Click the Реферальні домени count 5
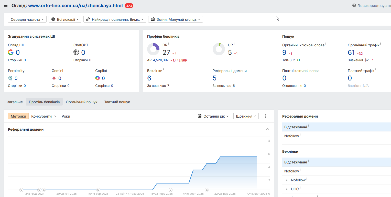This screenshot has width=391, height=197. [x=214, y=78]
